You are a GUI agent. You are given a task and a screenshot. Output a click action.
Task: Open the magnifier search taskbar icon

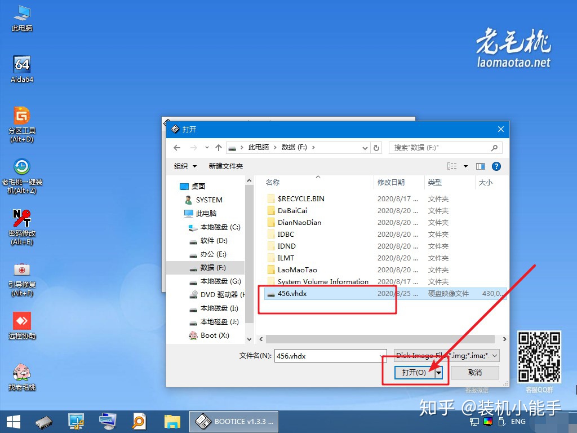coord(139,422)
